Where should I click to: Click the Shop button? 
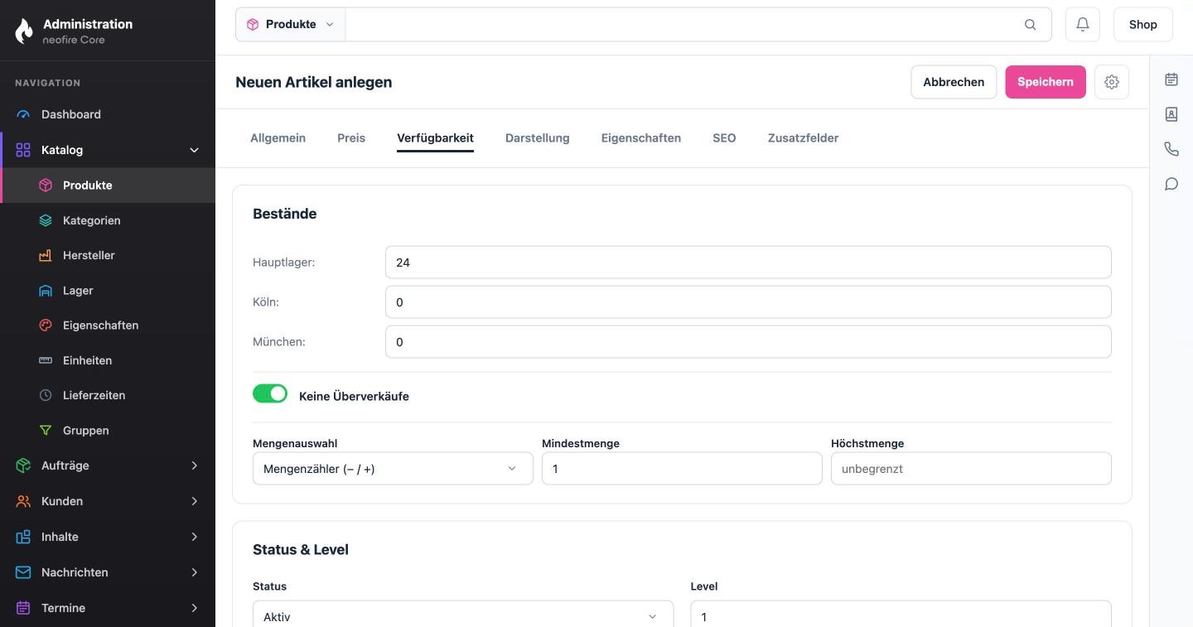point(1142,25)
